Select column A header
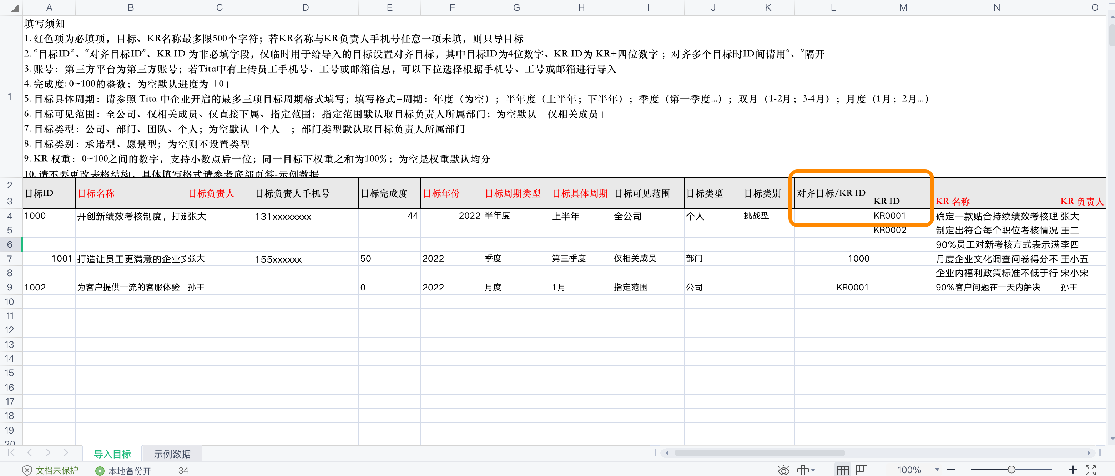 click(49, 7)
